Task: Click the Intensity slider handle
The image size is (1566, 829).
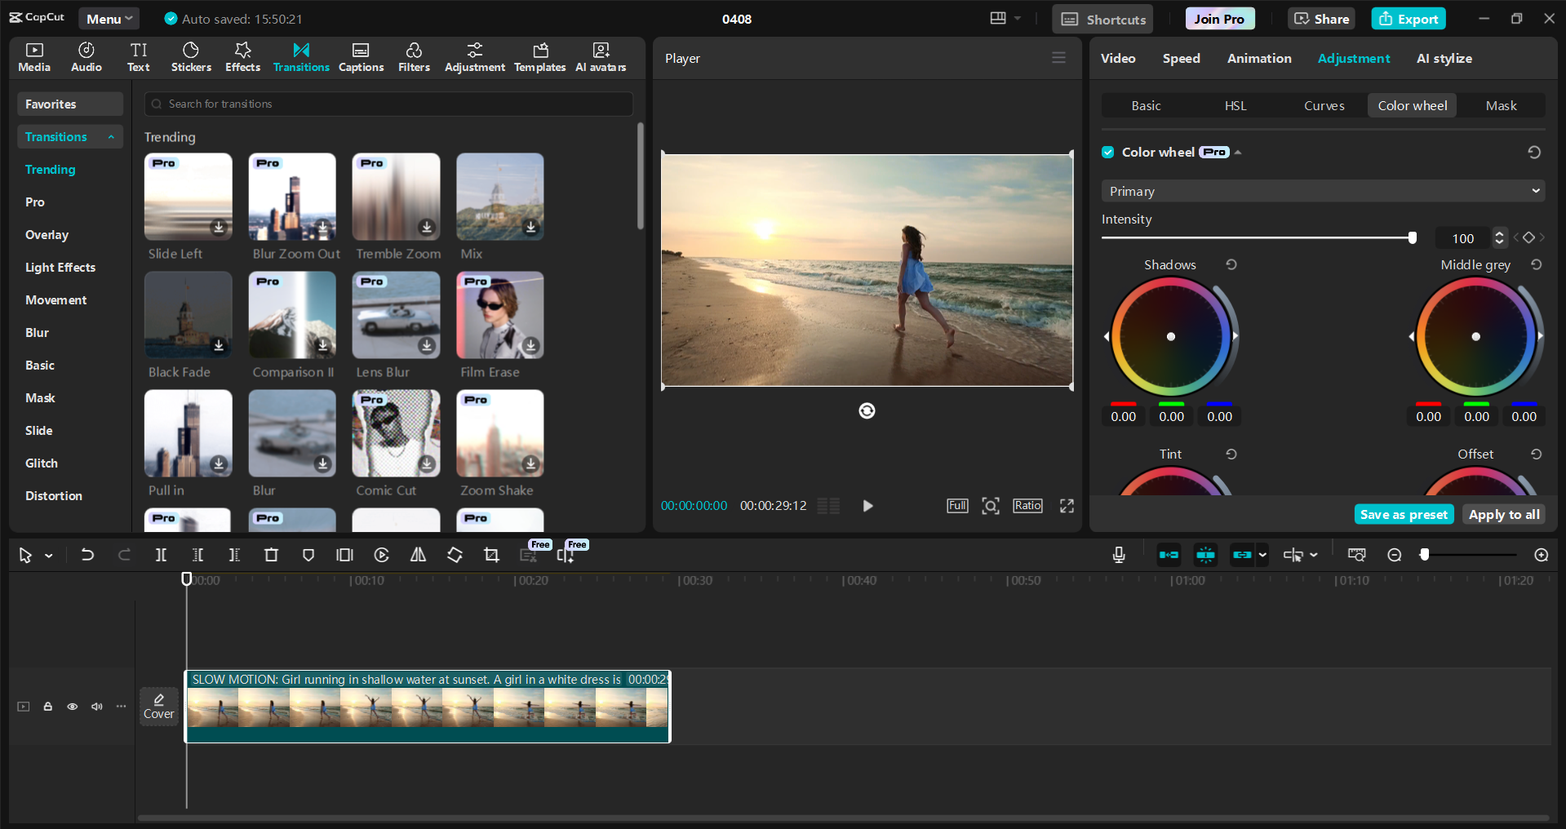Action: tap(1413, 237)
